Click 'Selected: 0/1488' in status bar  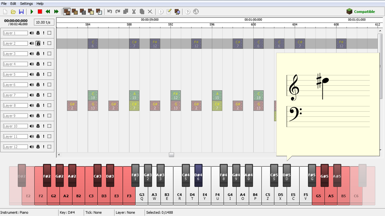click(x=159, y=212)
